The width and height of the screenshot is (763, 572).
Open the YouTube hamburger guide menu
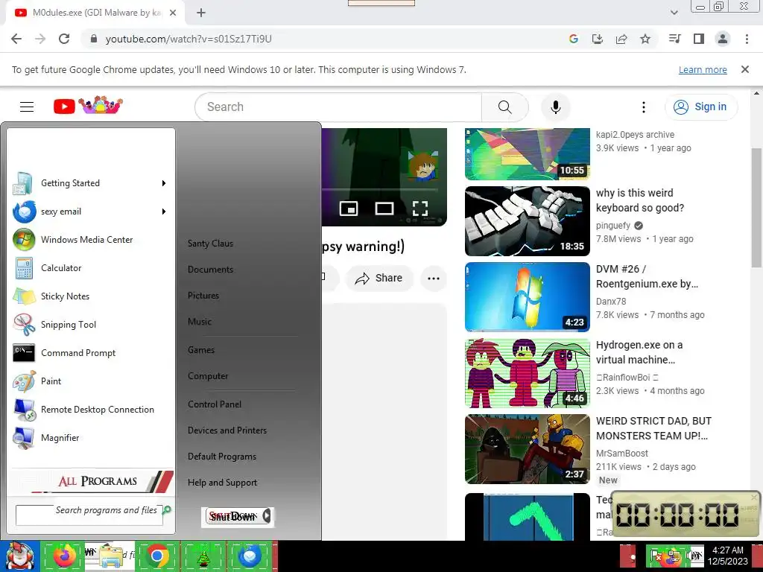click(27, 107)
